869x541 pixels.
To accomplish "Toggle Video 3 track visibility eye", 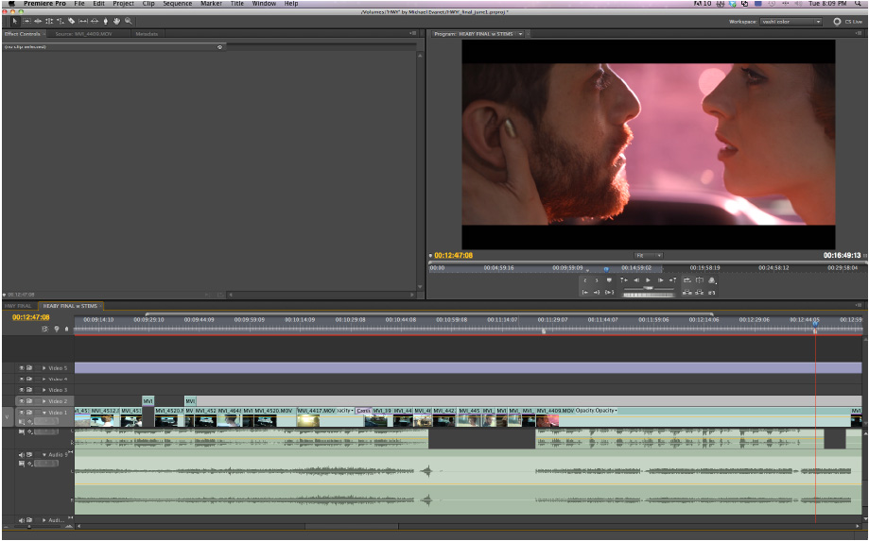I will click(22, 390).
